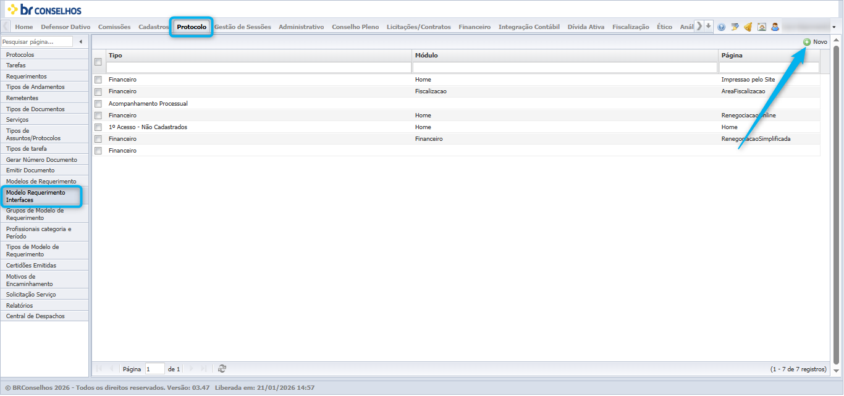Open the Gestão de Sessões tab
This screenshot has height=396, width=844.
pos(243,27)
